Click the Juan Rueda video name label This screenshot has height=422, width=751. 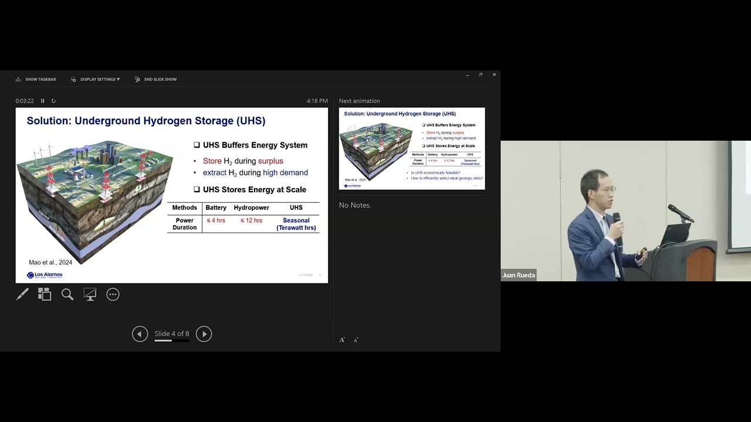[x=519, y=275]
